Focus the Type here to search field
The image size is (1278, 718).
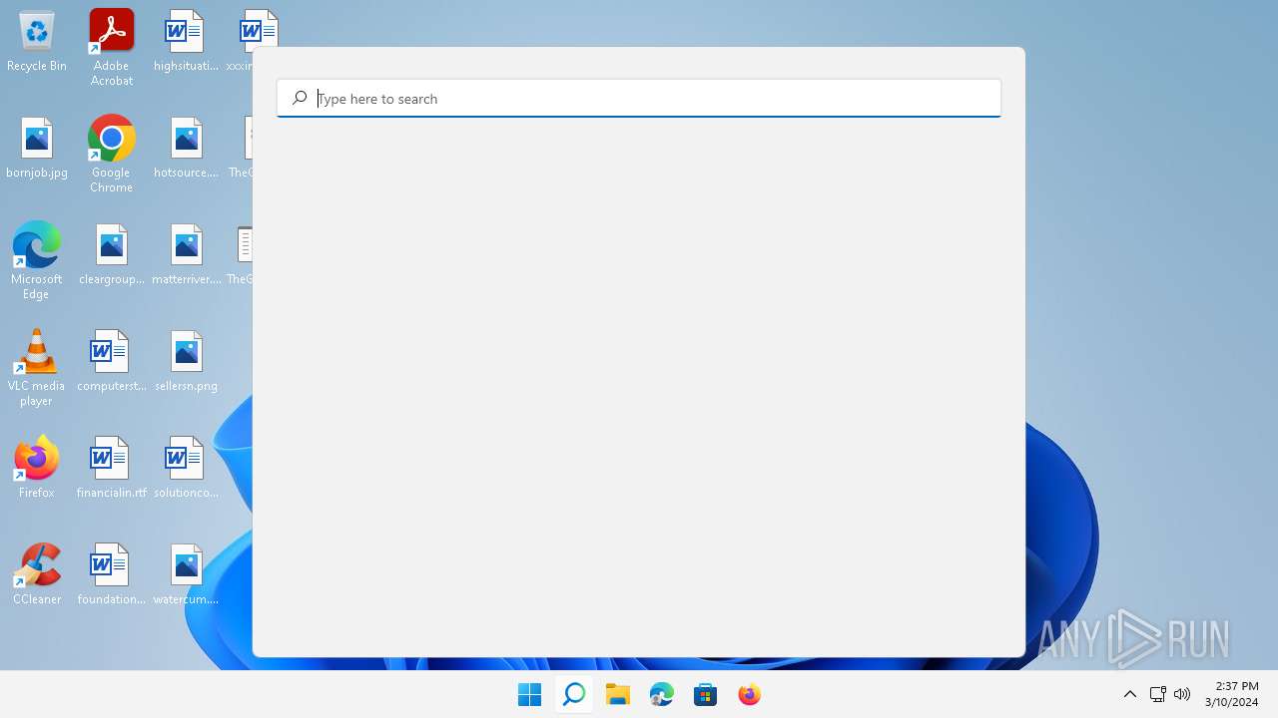point(639,98)
